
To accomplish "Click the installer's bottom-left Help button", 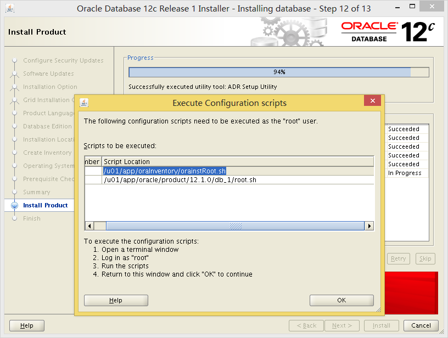I will coord(27,325).
